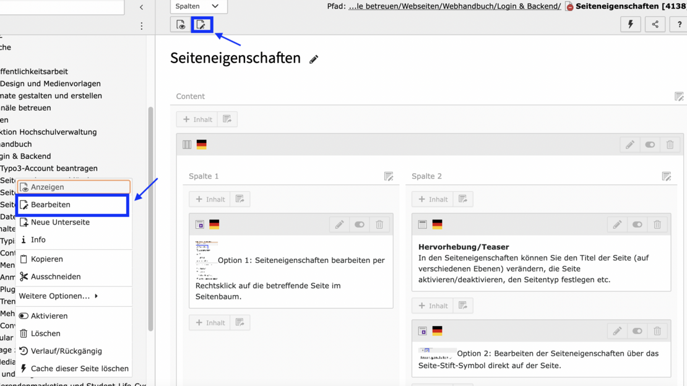Click the share page icon
This screenshot has height=386, width=687.
coord(655,25)
